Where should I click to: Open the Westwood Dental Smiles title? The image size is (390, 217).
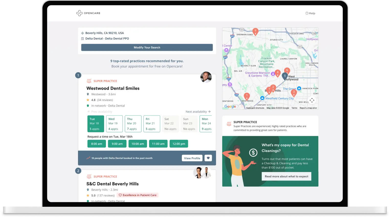click(113, 88)
